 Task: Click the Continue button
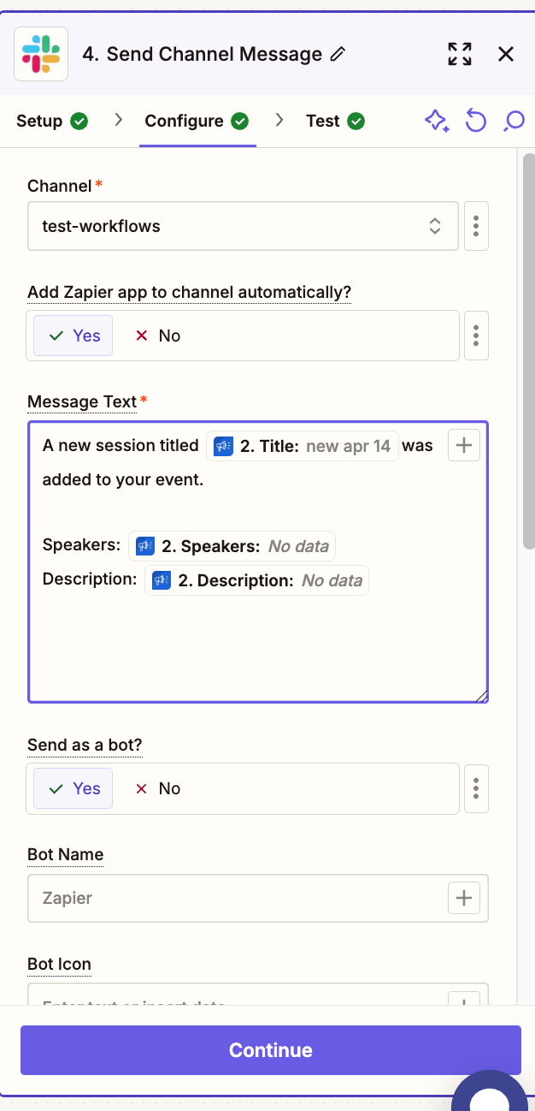pyautogui.click(x=271, y=1050)
